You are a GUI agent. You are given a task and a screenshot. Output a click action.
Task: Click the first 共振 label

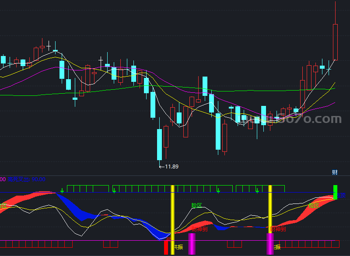(x=178, y=247)
